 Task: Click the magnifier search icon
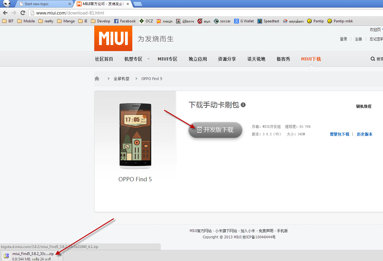(373, 59)
